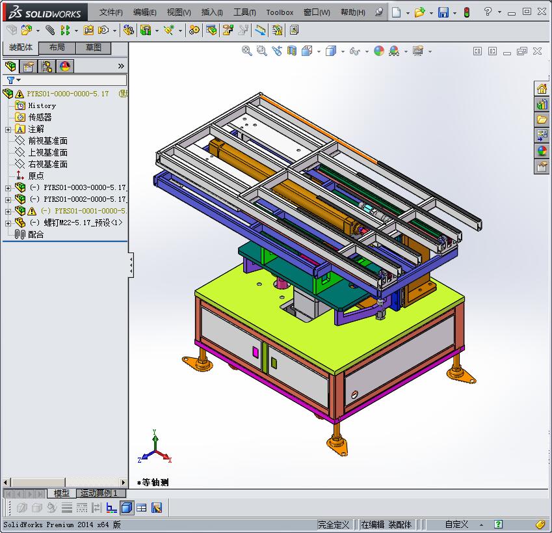
Task: Toggle the FeatureManager filter funnel
Action: [x=12, y=79]
